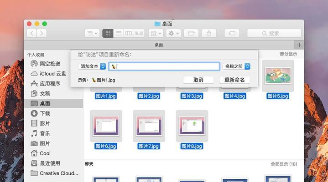
Task: Click the 图片7.jpg file name label
Action: pos(149,146)
